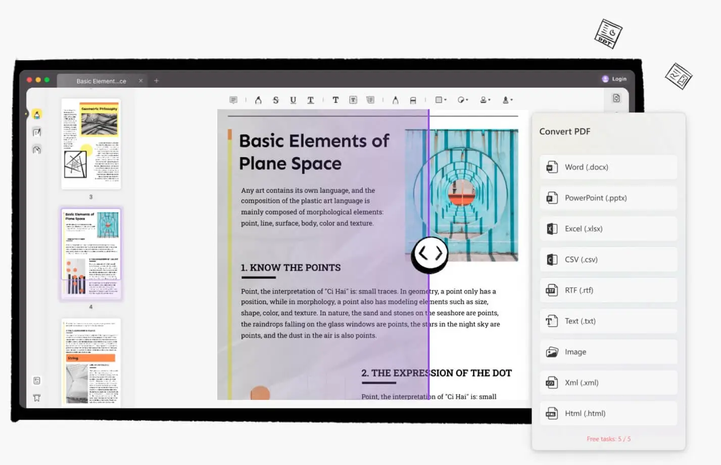Open the bookmark panel icon
The width and height of the screenshot is (721, 465).
(36, 398)
